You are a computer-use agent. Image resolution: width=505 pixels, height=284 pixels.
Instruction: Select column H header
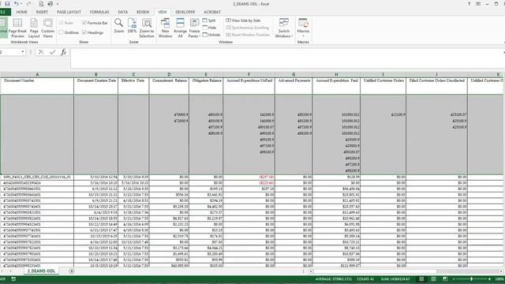click(336, 74)
